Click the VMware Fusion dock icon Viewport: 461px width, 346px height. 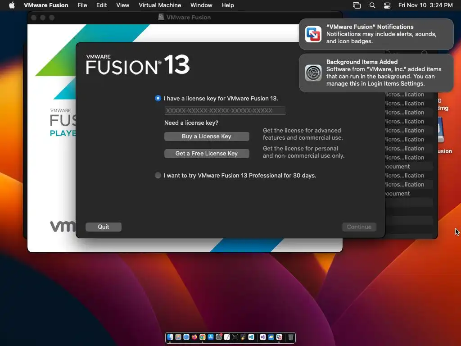(x=279, y=337)
